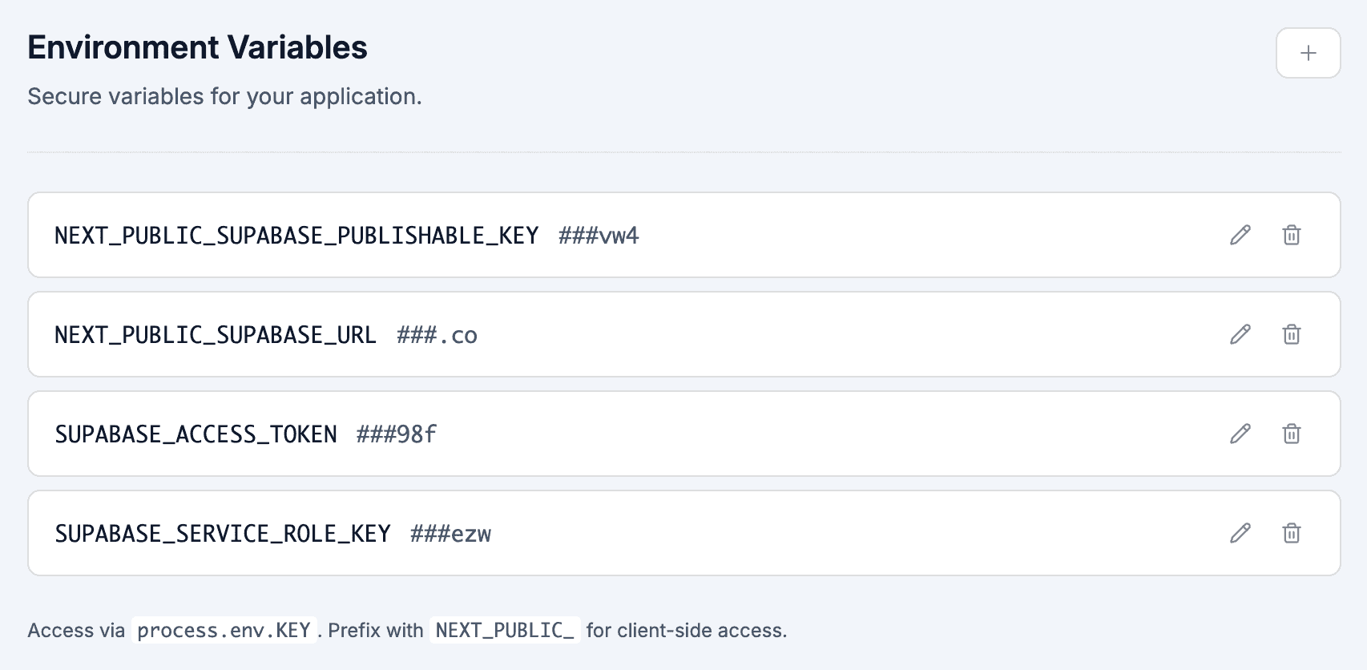Viewport: 1367px width, 670px height.
Task: Select the SUPABASE_ACCESS_TOKEN name
Action: pos(196,434)
